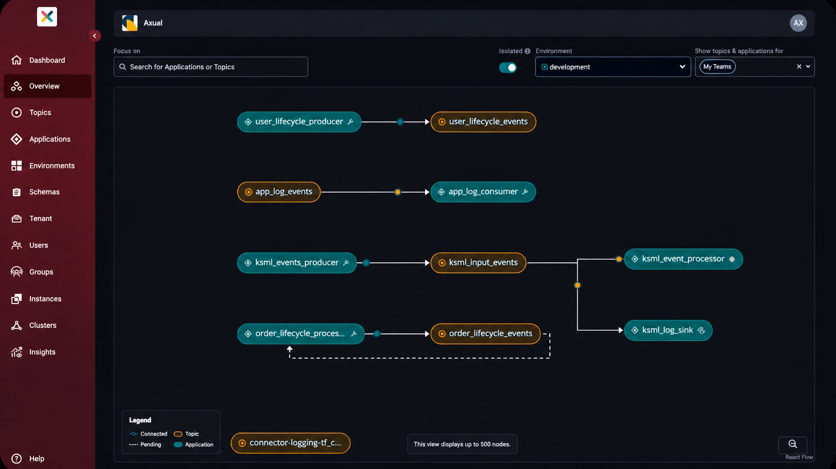The height and width of the screenshot is (469, 836).
Task: Click the Insights chart icon
Action: (17, 352)
